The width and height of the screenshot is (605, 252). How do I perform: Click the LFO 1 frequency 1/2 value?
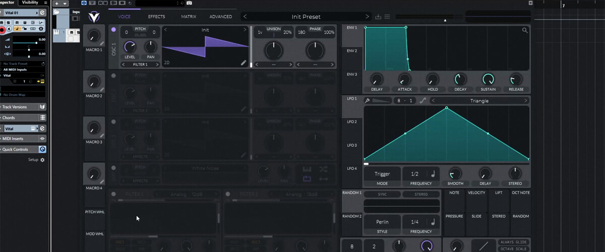click(x=414, y=174)
